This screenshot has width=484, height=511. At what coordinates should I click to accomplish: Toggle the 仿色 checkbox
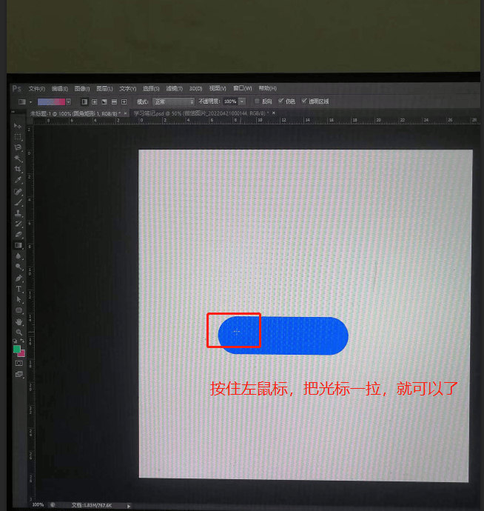tap(280, 101)
